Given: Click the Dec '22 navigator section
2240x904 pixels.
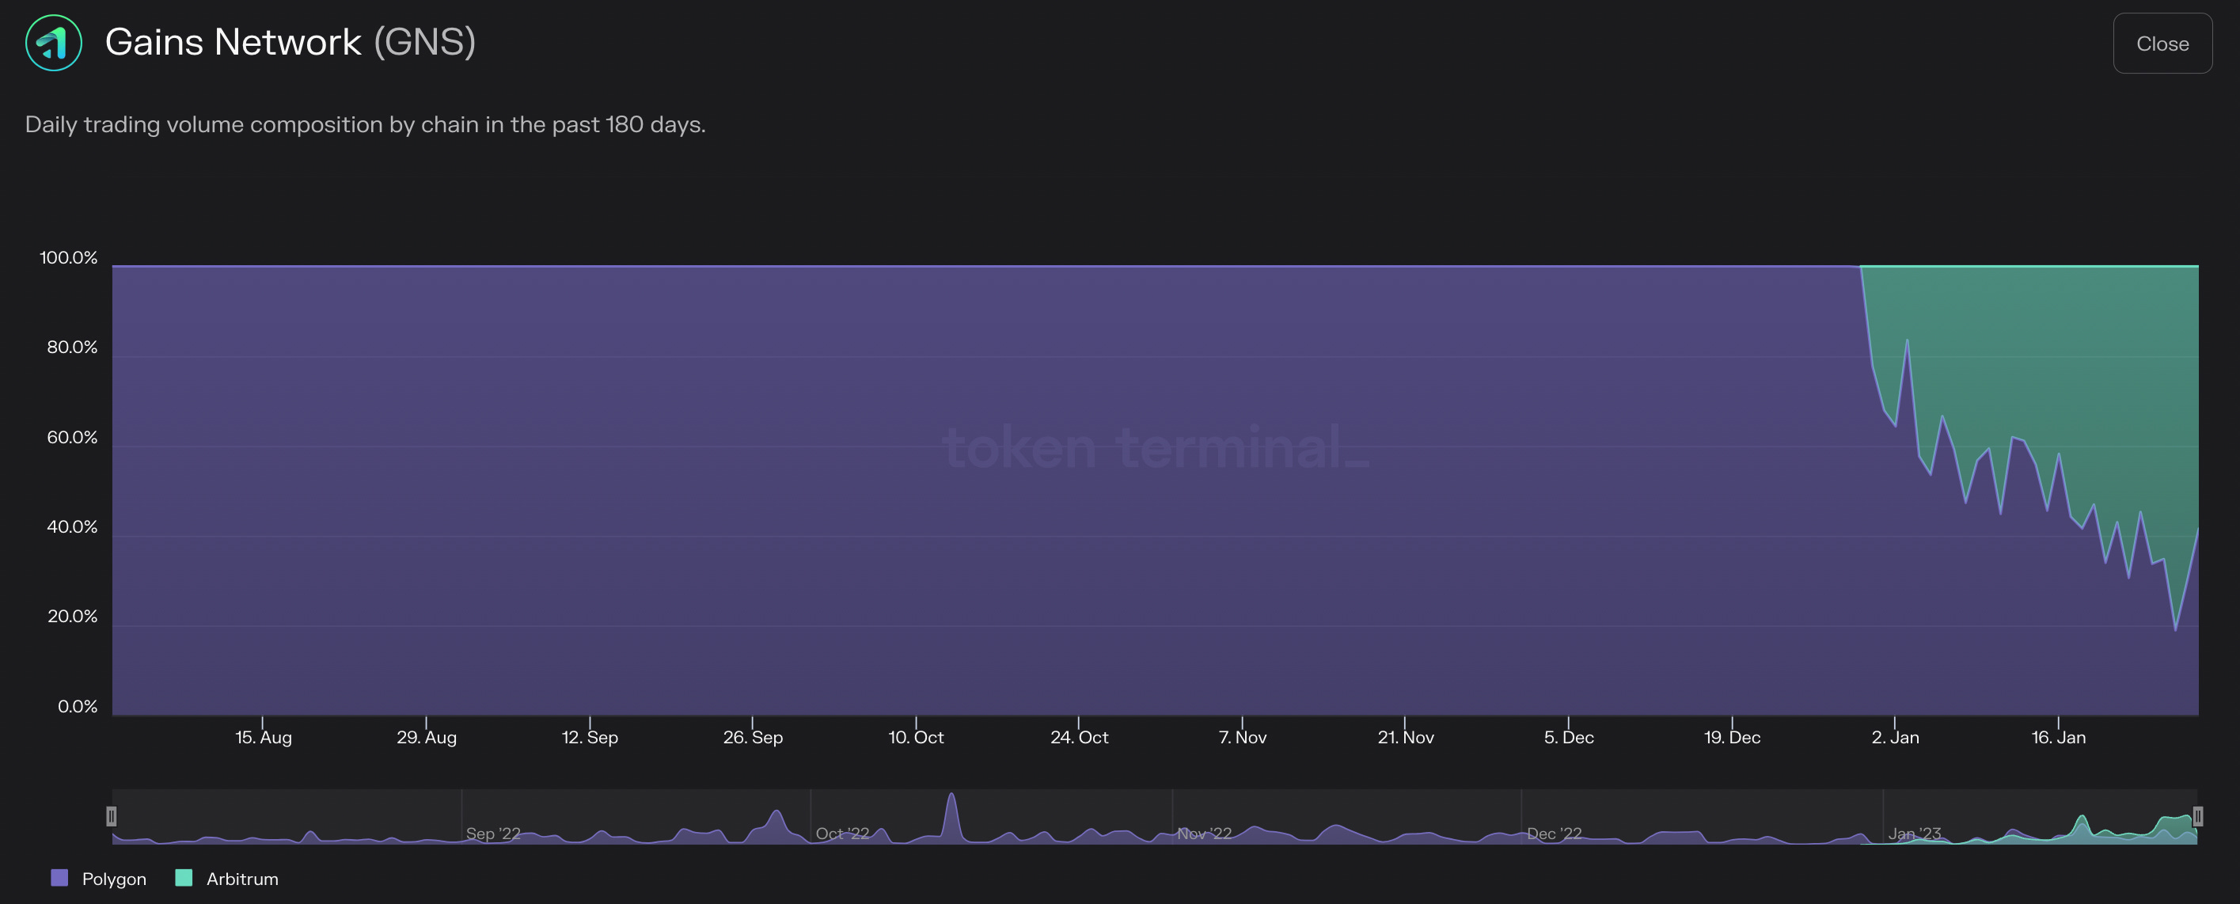Looking at the screenshot, I should coord(1554,833).
